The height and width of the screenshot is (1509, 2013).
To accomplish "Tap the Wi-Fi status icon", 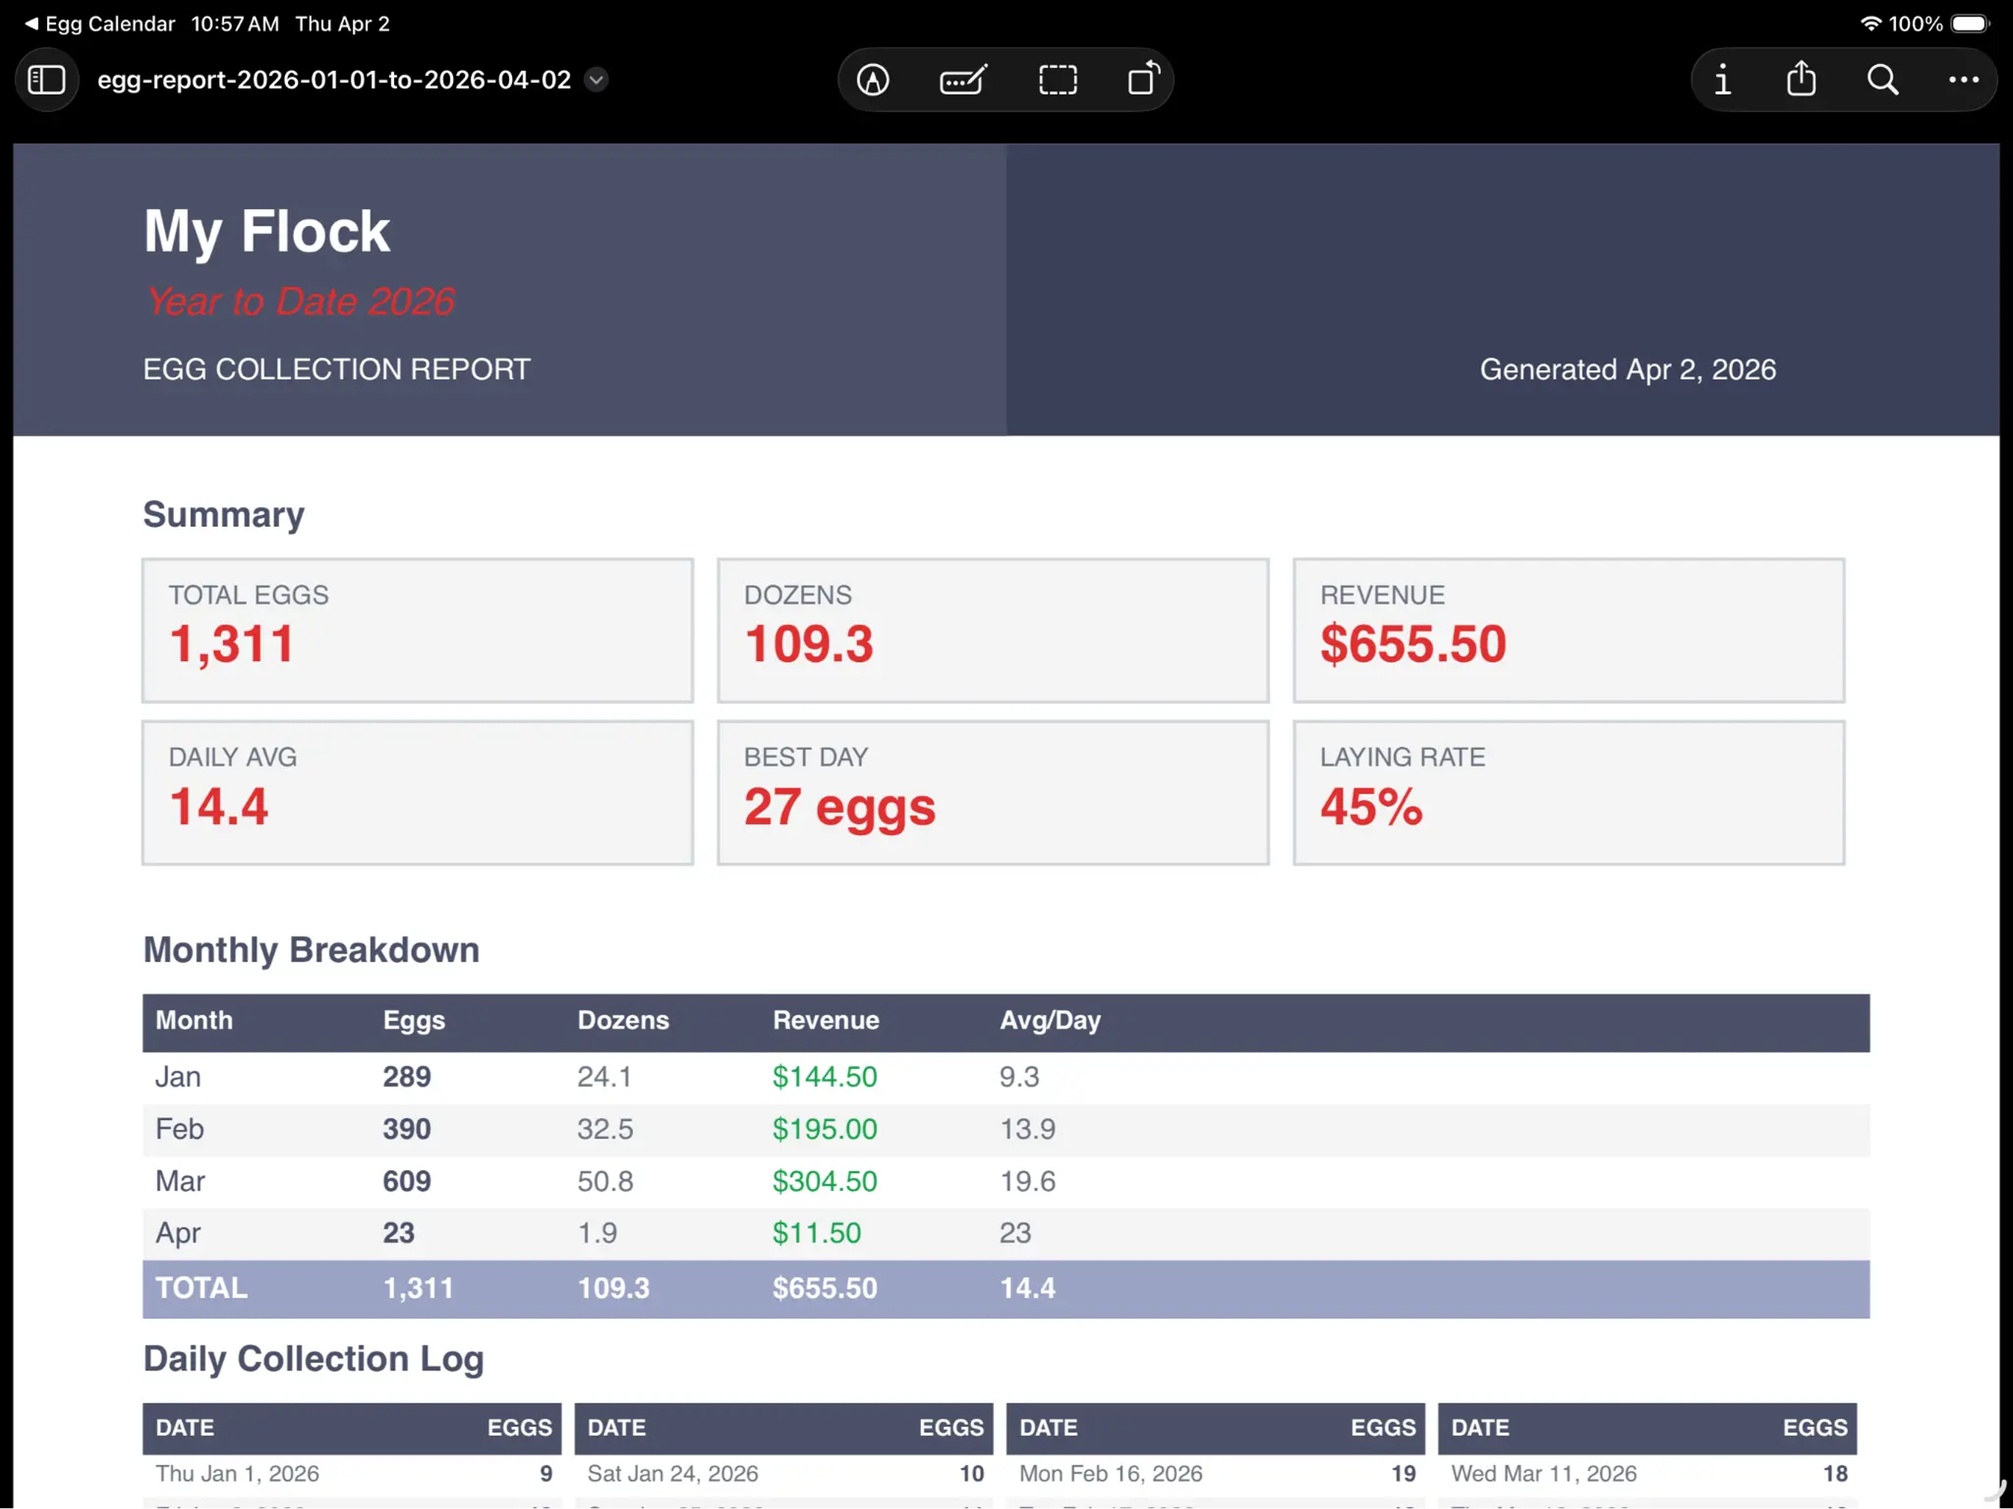I will (1870, 24).
